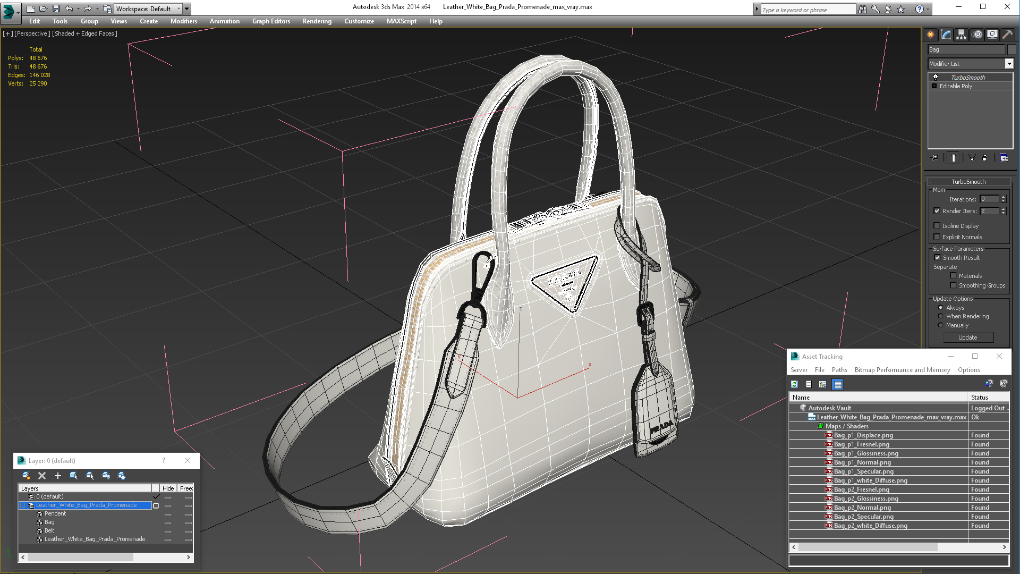Enable Separate by Smoothing Groups checkbox
The height and width of the screenshot is (574, 1020).
(953, 285)
